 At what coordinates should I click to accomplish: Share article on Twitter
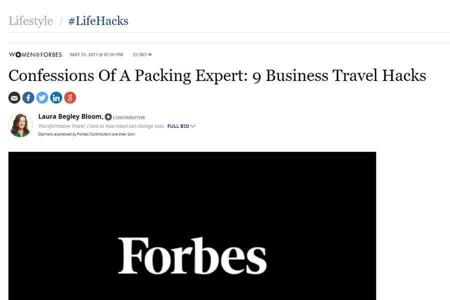click(x=42, y=98)
